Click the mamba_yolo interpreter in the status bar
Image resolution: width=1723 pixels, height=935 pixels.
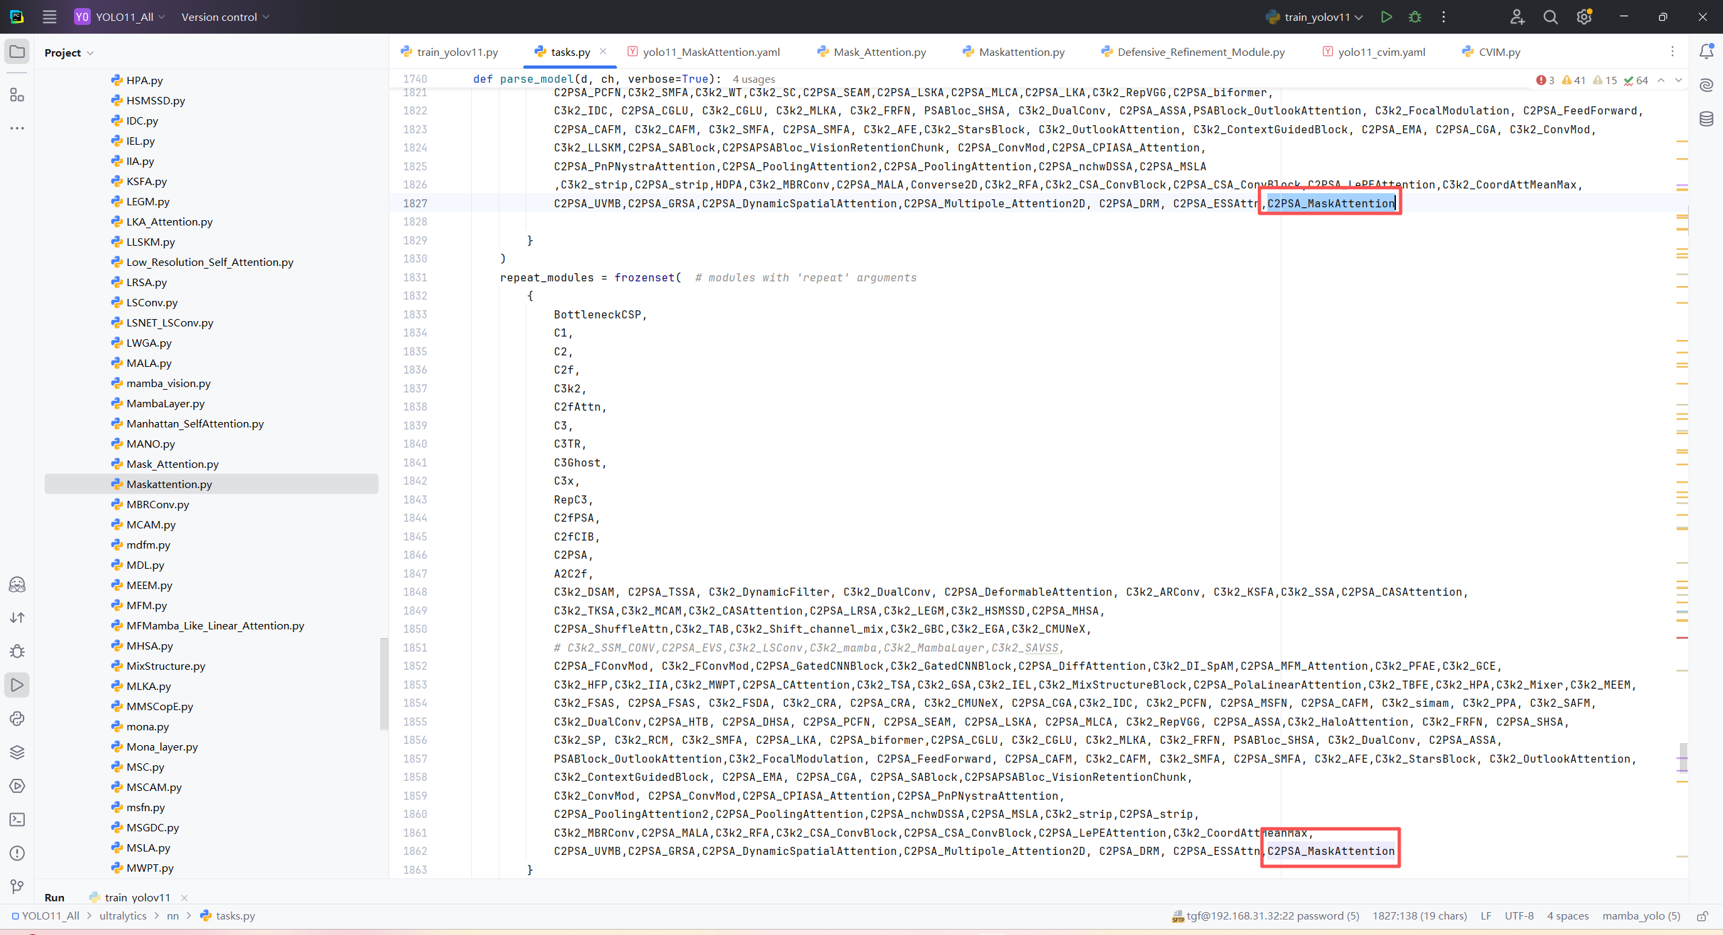click(x=1641, y=916)
